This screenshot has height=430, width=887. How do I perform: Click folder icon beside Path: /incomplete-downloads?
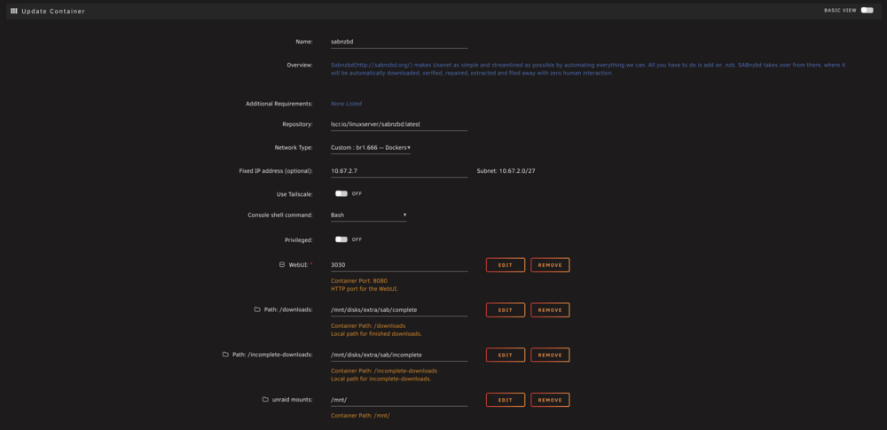point(225,355)
